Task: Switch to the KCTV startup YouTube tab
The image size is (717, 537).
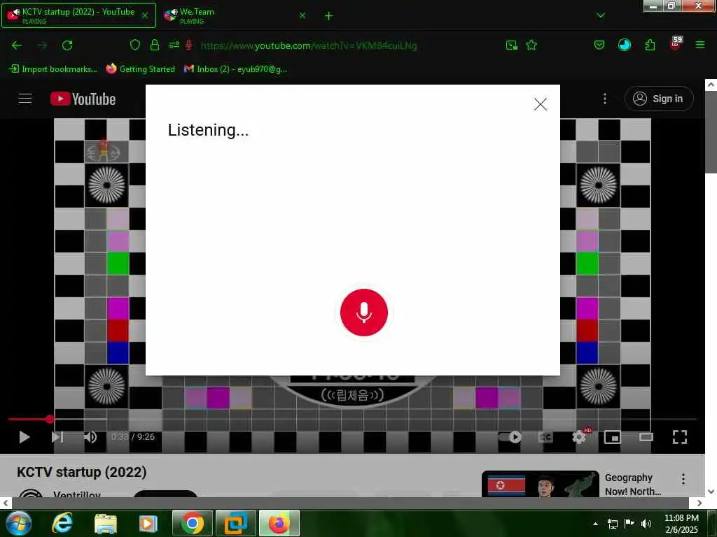Action: coord(78,15)
